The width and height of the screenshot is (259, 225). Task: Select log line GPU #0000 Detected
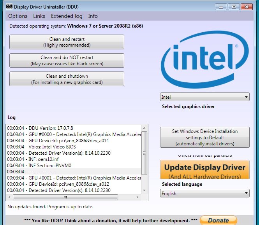coord(74,134)
